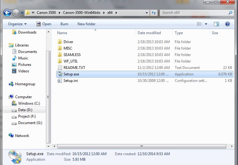Select README.TXT document icon

[60, 68]
